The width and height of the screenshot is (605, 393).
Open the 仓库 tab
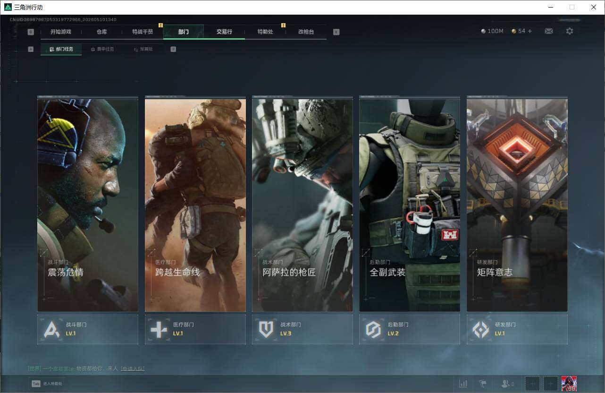point(102,32)
